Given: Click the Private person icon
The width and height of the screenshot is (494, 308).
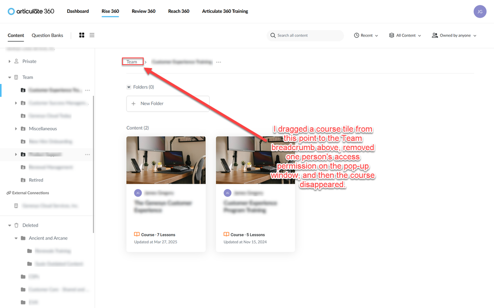Looking at the screenshot, I should [x=16, y=61].
